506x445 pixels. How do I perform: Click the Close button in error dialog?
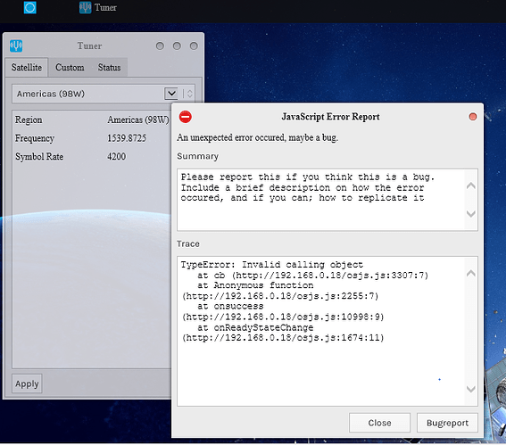[379, 423]
